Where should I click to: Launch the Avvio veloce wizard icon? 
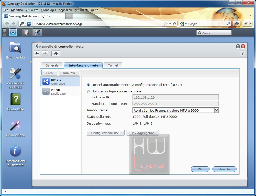click(x=15, y=128)
